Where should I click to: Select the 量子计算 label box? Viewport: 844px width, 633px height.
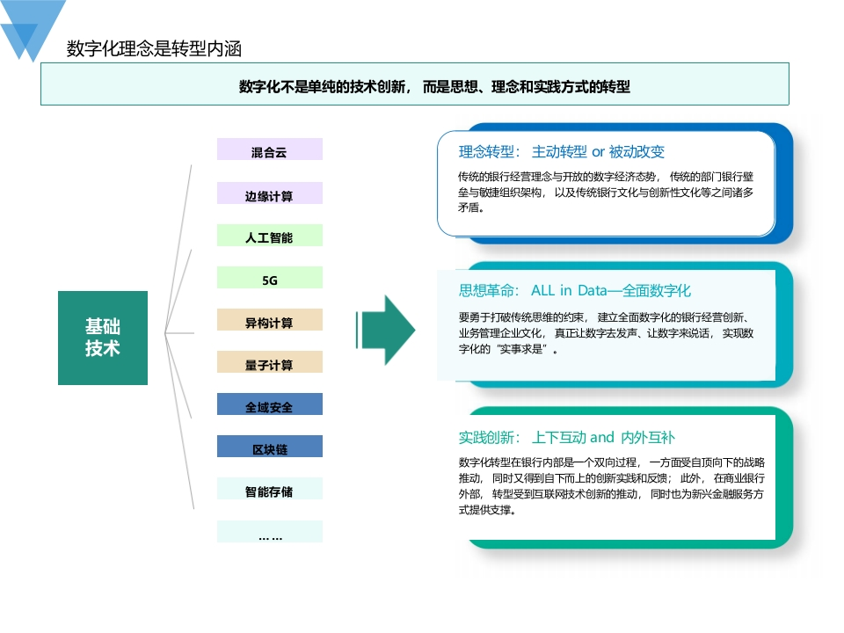pyautogui.click(x=270, y=361)
